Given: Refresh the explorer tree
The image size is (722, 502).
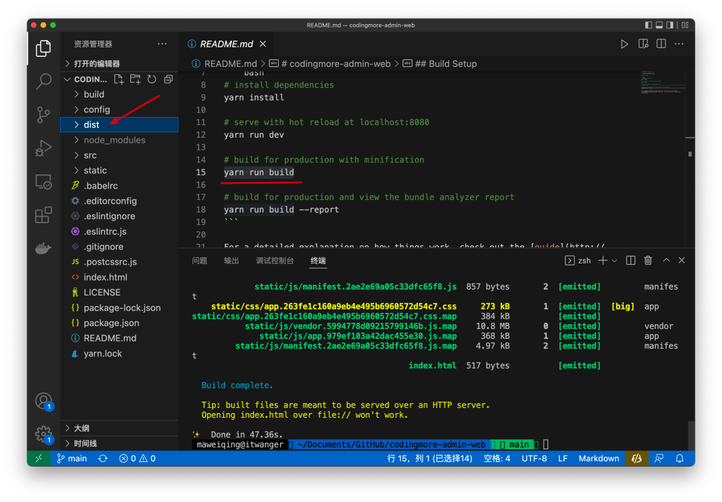Looking at the screenshot, I should point(152,80).
